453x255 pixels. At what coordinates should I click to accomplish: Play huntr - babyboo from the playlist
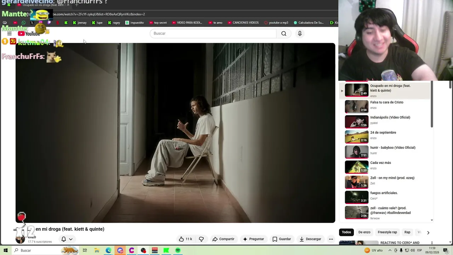pyautogui.click(x=388, y=152)
